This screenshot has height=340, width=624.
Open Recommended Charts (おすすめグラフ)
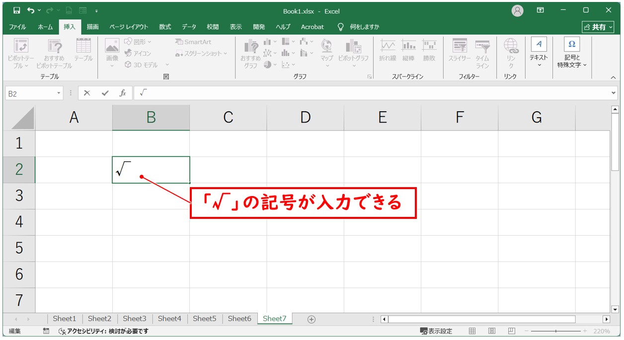point(251,52)
